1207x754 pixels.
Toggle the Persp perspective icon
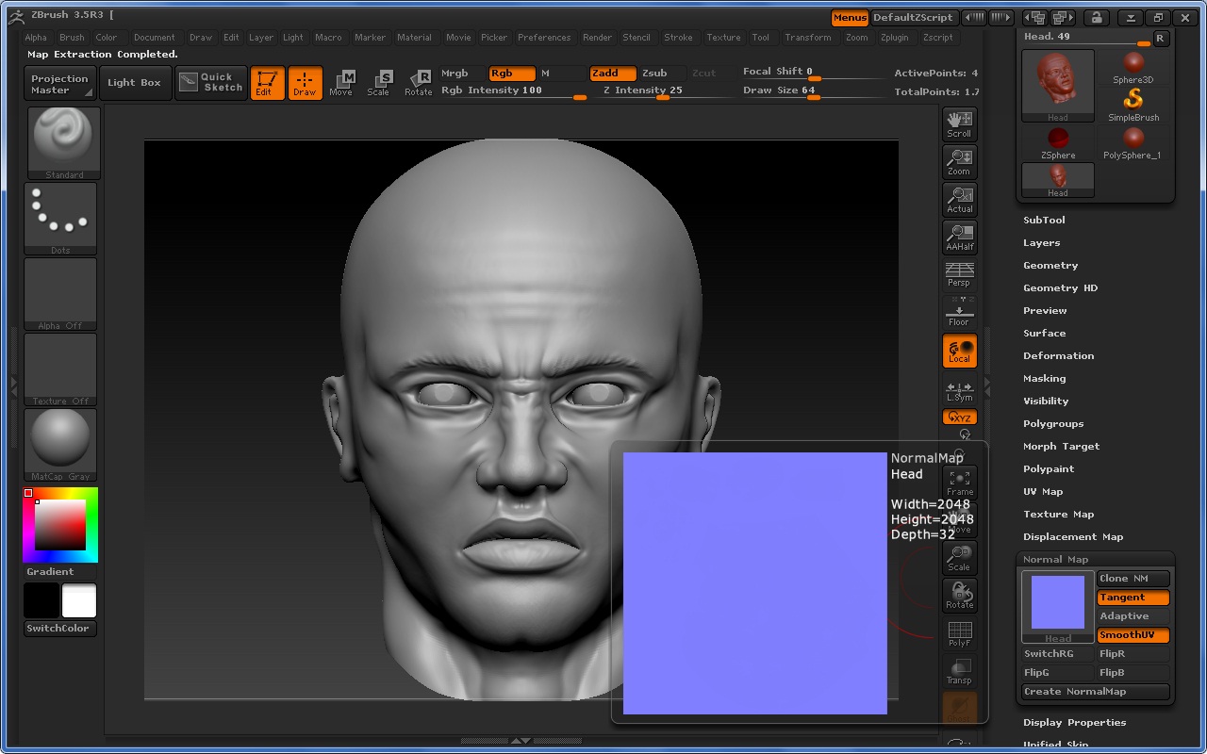[959, 275]
